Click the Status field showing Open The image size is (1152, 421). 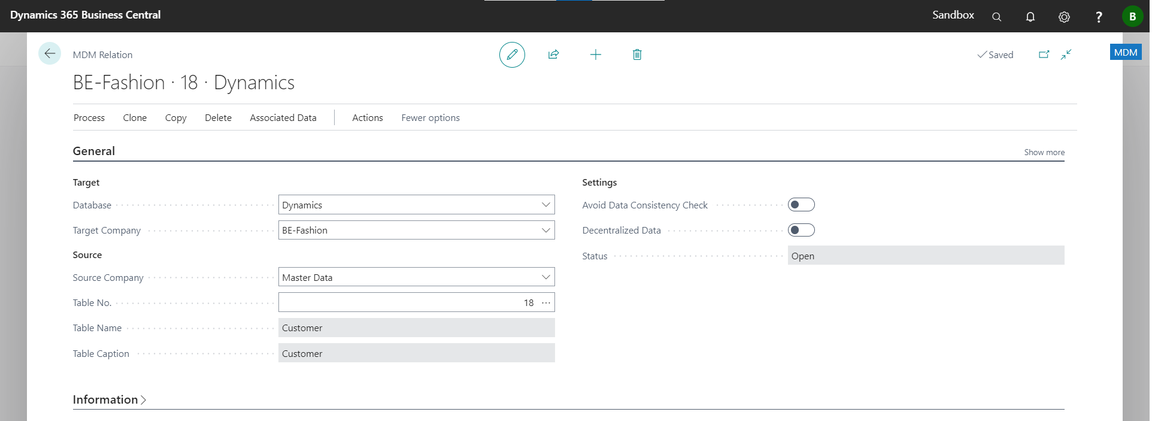(926, 256)
